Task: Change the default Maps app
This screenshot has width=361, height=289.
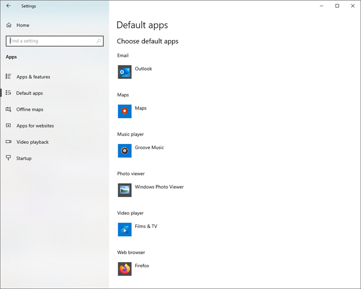Action: 133,111
